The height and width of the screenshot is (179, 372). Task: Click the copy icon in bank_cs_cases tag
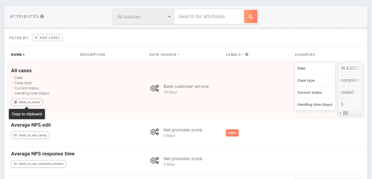15,102
